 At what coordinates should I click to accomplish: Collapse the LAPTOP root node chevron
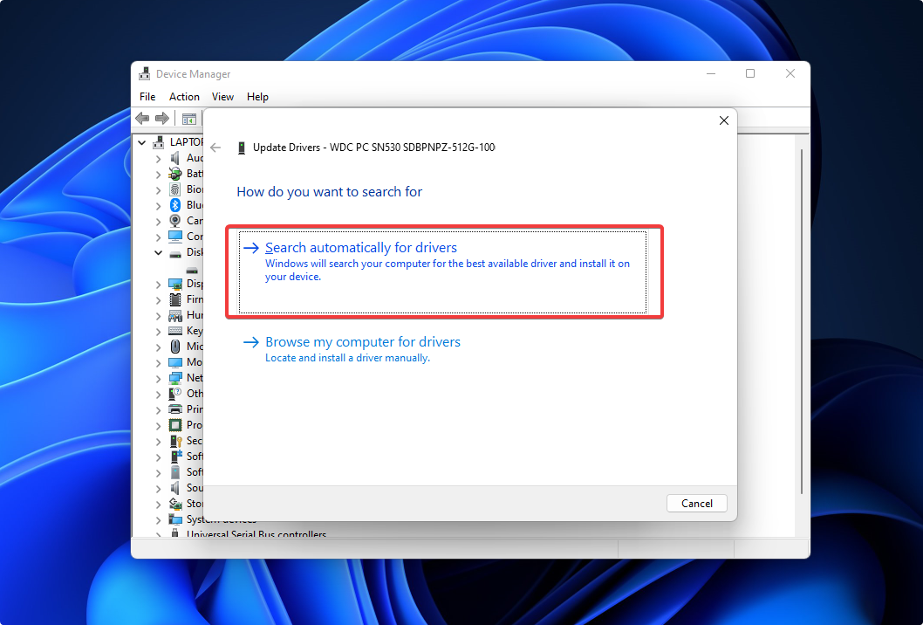[x=142, y=142]
